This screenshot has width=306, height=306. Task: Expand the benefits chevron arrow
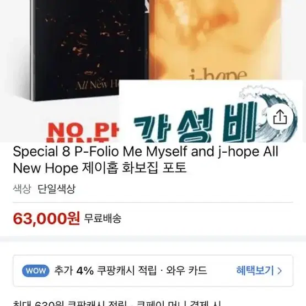[280, 271]
